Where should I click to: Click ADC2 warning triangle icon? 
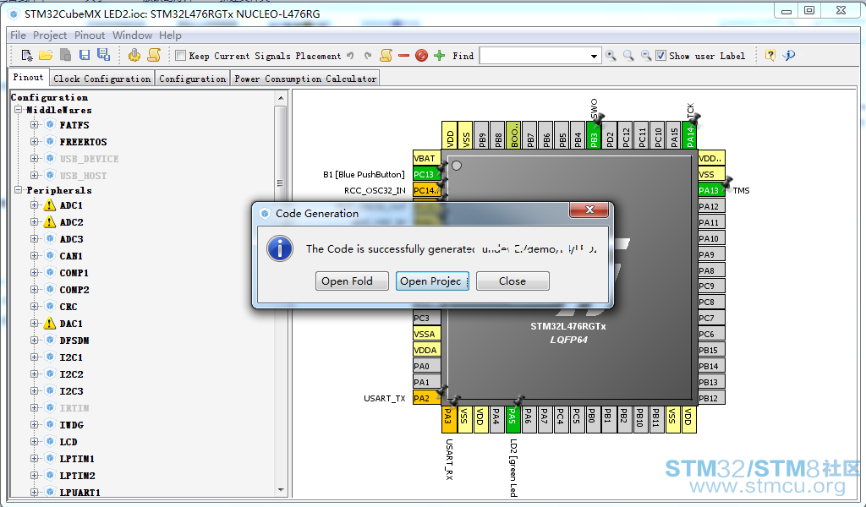(x=50, y=221)
